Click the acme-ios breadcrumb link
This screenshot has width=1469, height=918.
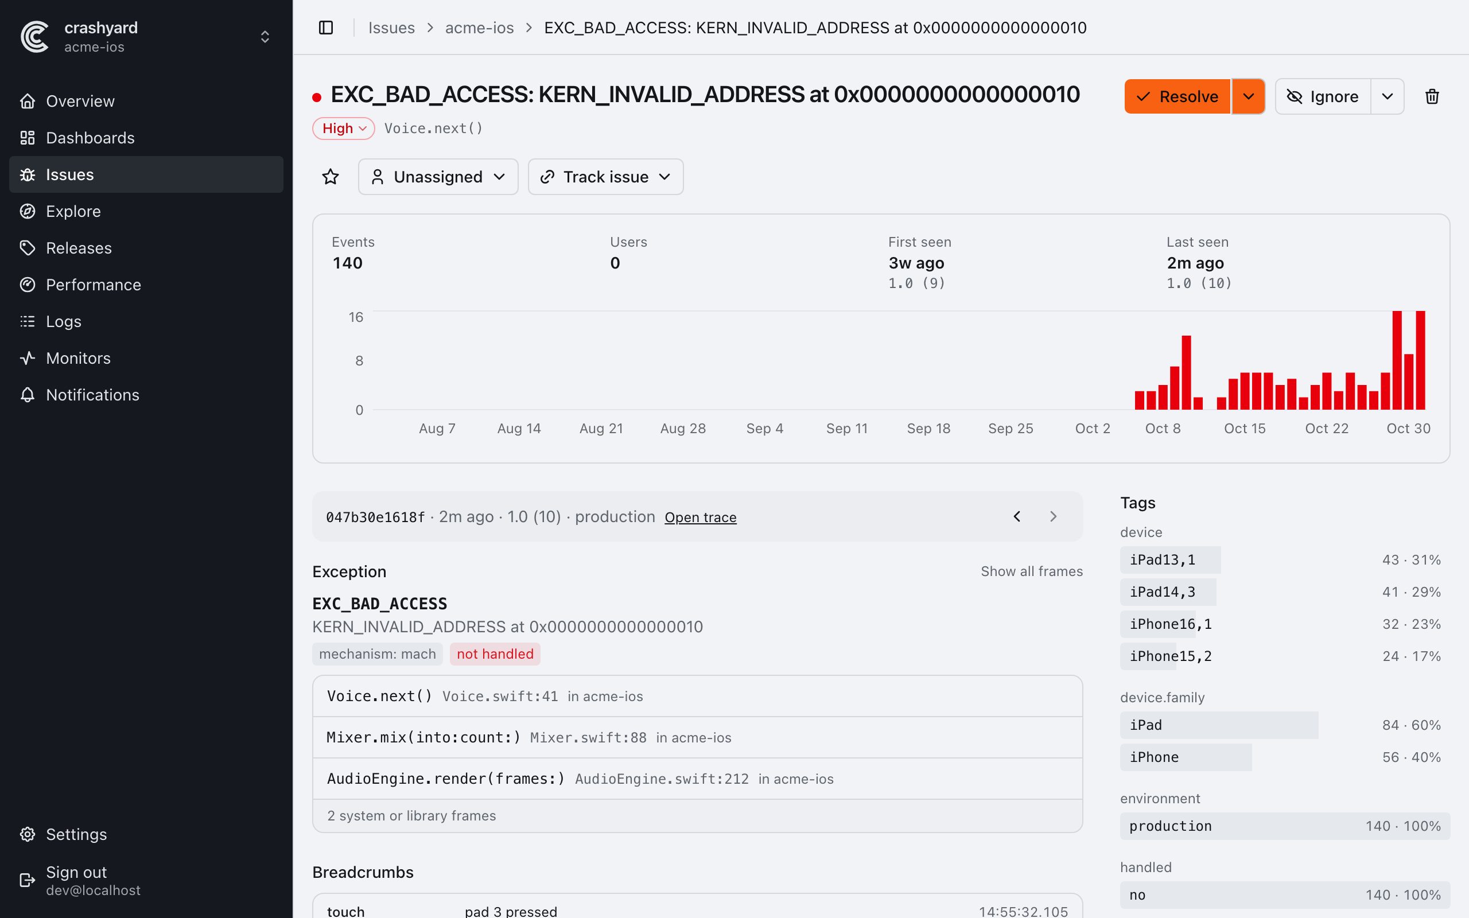(479, 28)
